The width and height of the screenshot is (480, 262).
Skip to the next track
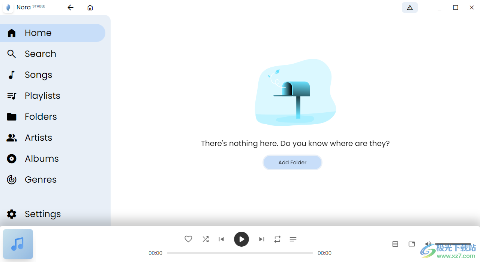pos(261,239)
